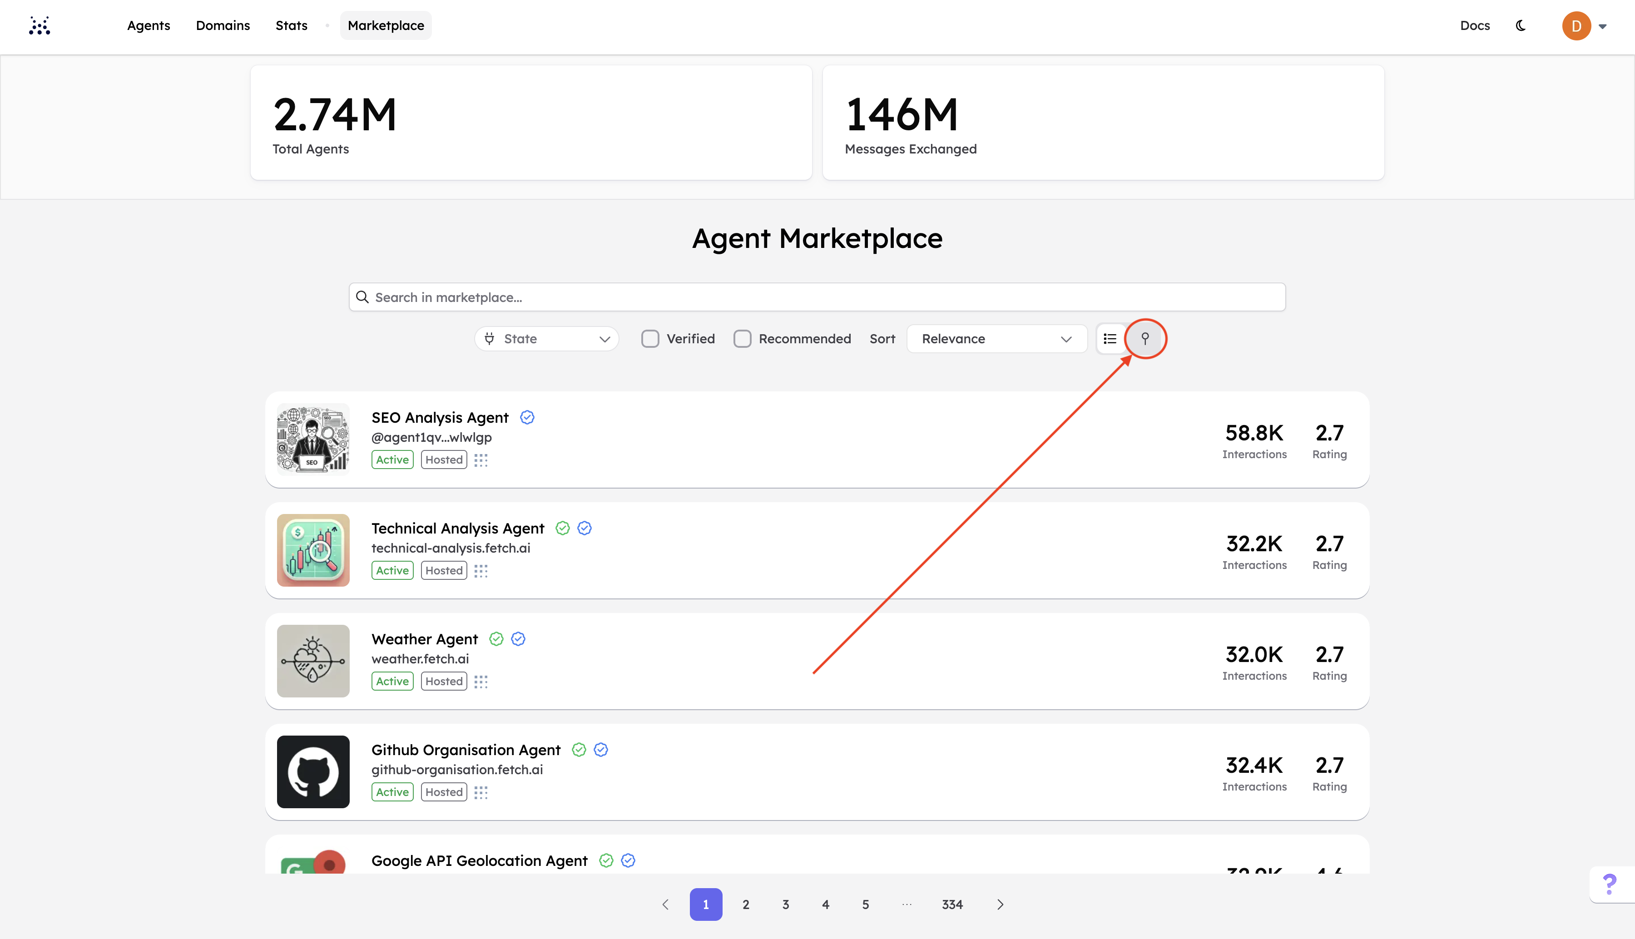1635x939 pixels.
Task: Enable the Verified checkbox
Action: click(650, 339)
